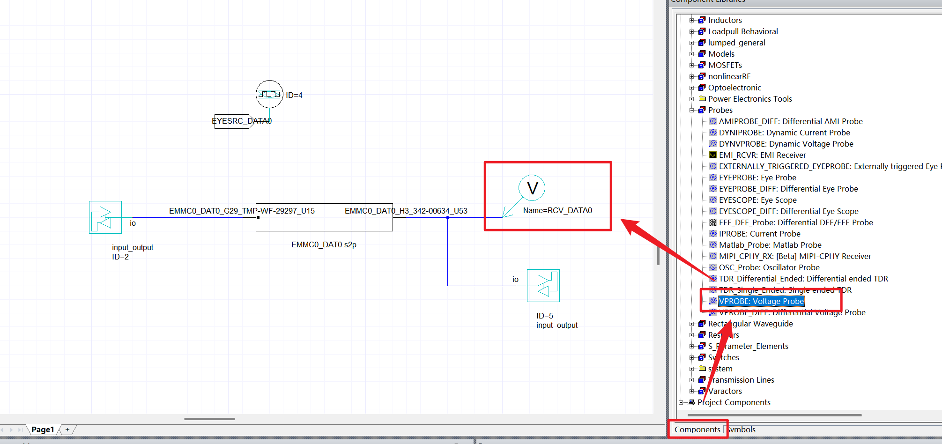Select the EMMC0_DAT0.s2p component block
Viewport: 942px width, 444px height.
click(324, 217)
